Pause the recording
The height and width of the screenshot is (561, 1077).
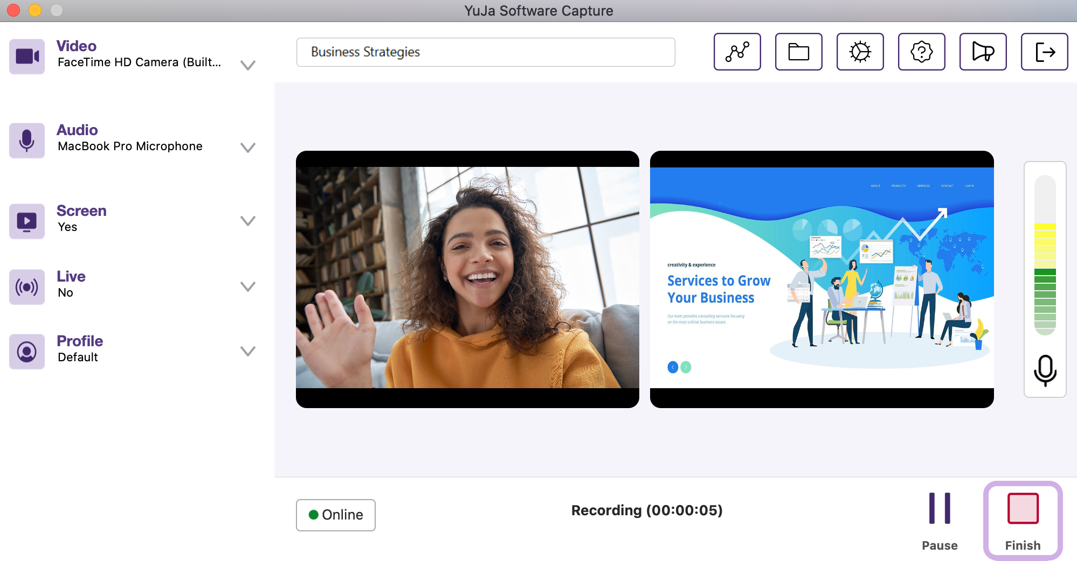point(939,520)
